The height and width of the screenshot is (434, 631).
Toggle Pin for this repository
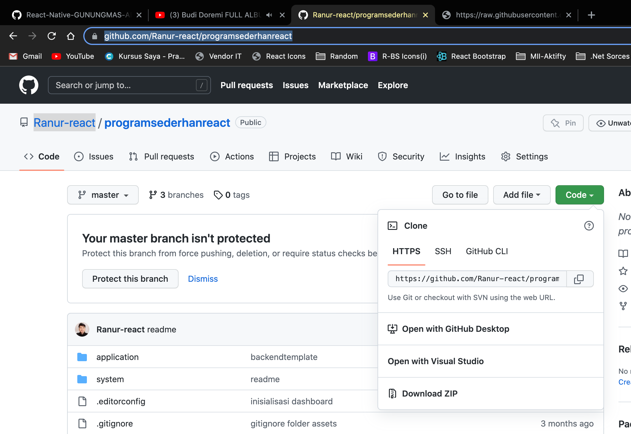563,123
